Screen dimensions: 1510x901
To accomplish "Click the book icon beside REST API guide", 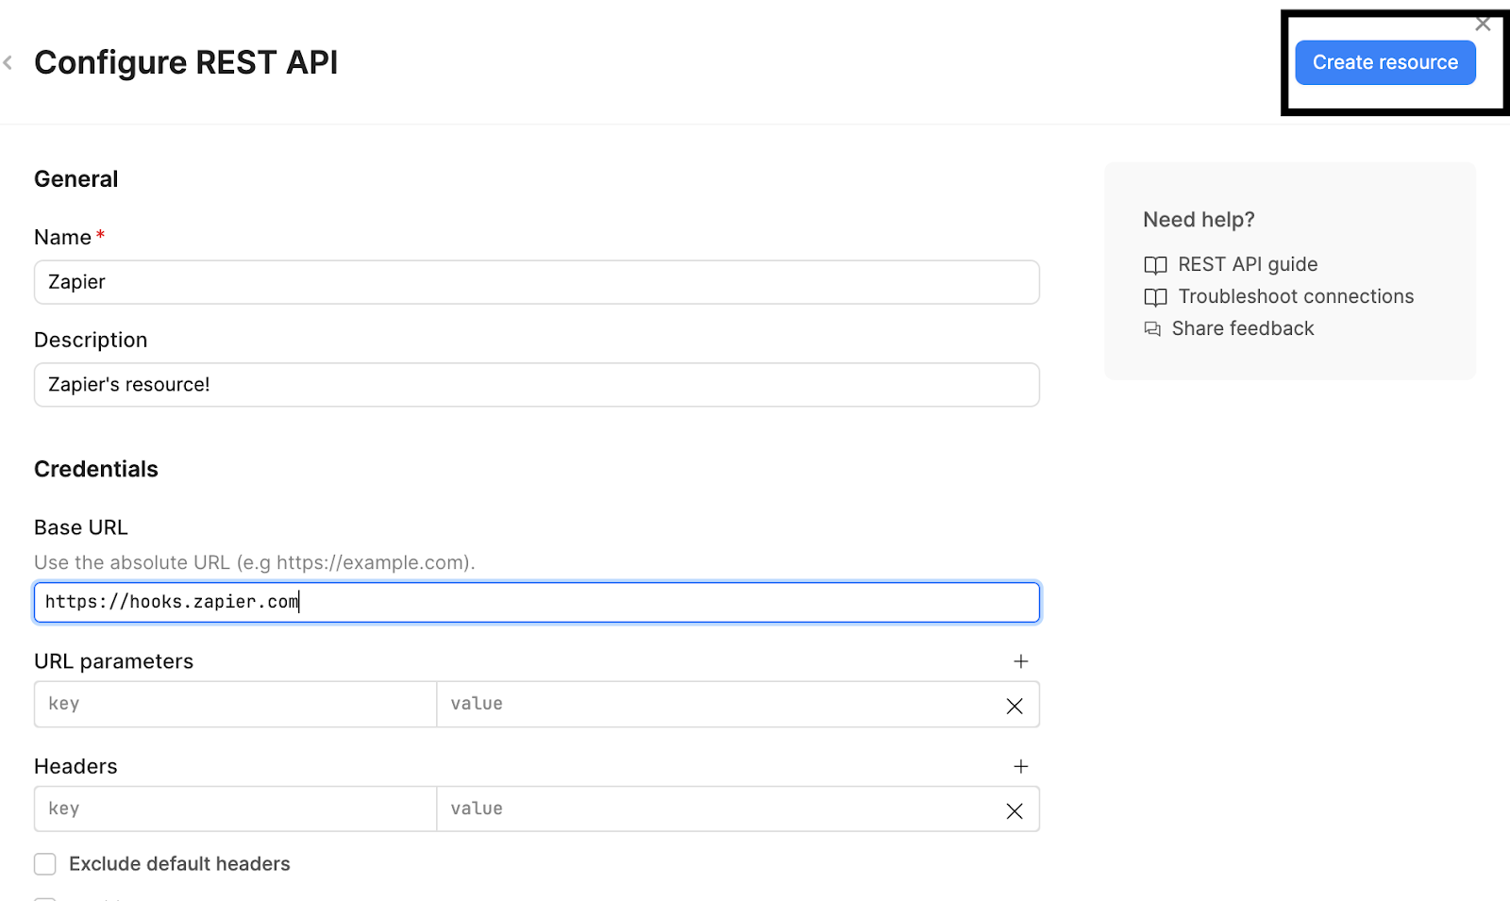I will [x=1155, y=265].
